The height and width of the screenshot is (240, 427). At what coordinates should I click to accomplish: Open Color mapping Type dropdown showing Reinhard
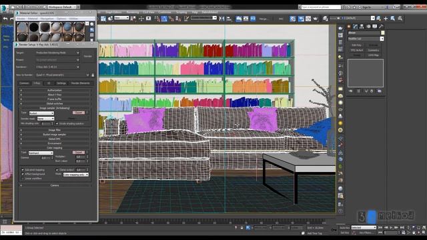(x=41, y=153)
